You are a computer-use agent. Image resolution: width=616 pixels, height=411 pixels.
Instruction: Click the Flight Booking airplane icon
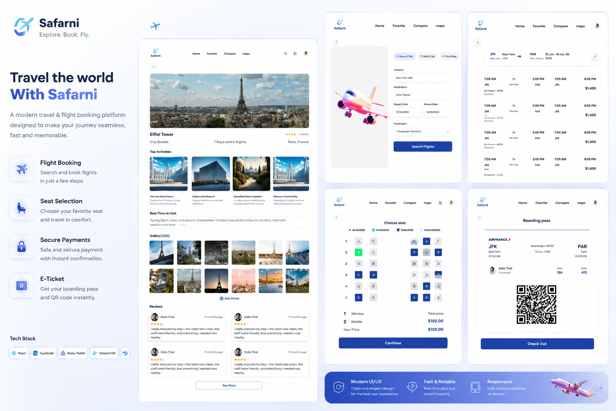point(22,169)
